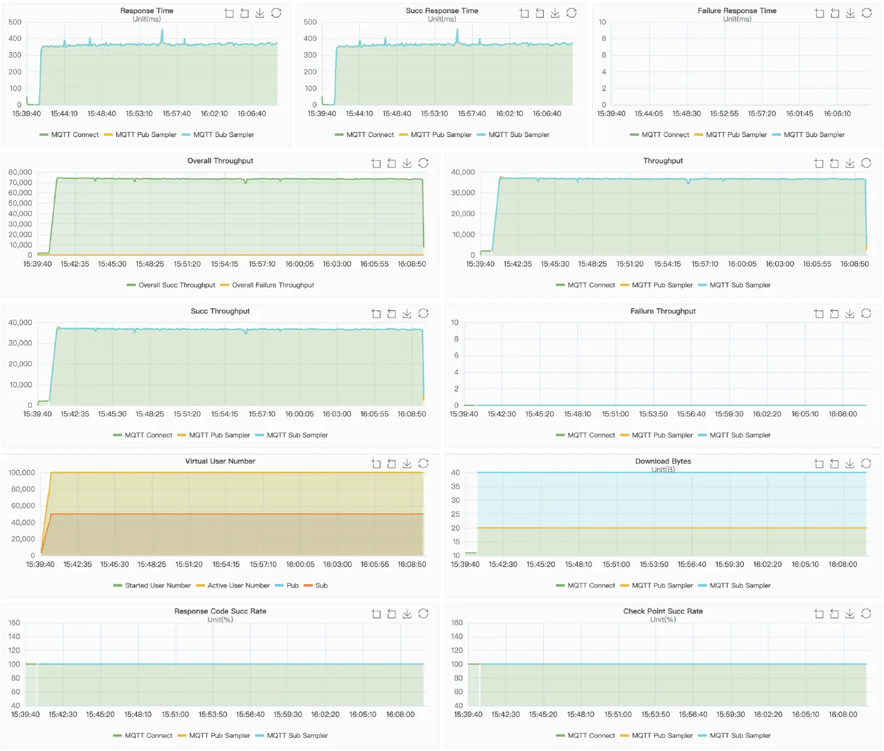Reset zoom on Succ Throughput chart
Screen dimensions: 884x751
[391, 313]
